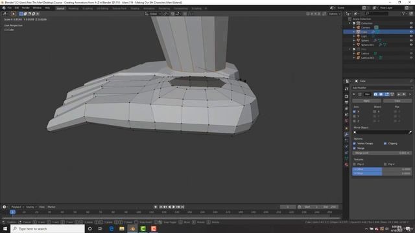Screen dimensions: 415x233
Task: Open the Output properties tab
Action: click(x=346, y=102)
